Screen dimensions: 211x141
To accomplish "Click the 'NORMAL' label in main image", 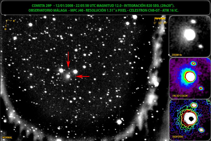I will [x=7, y=138].
